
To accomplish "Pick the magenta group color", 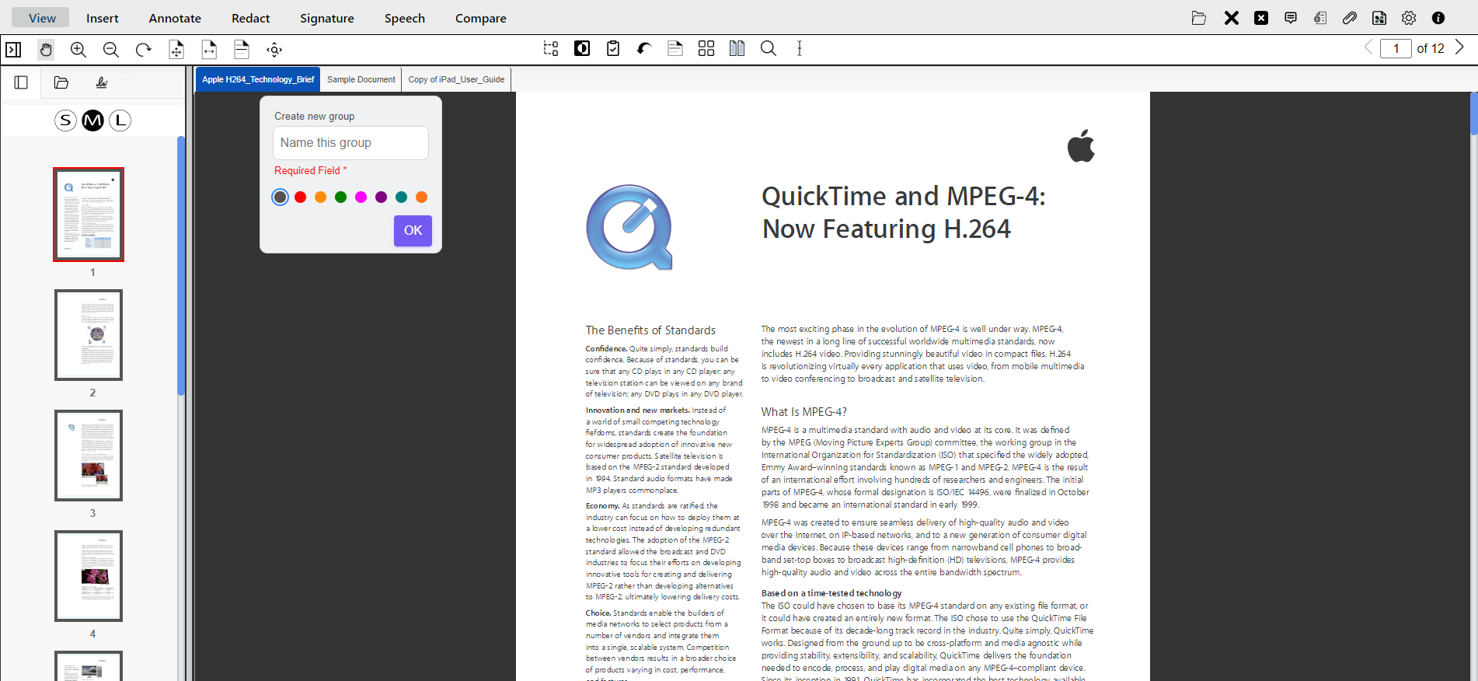I will click(x=361, y=197).
